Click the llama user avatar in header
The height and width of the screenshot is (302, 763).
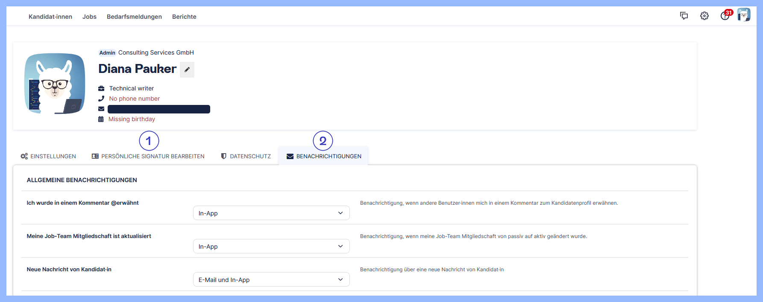(744, 15)
